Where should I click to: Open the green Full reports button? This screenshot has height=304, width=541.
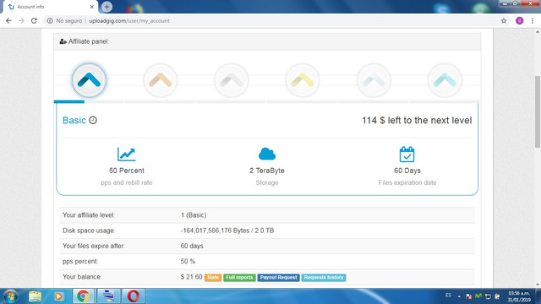pos(239,278)
